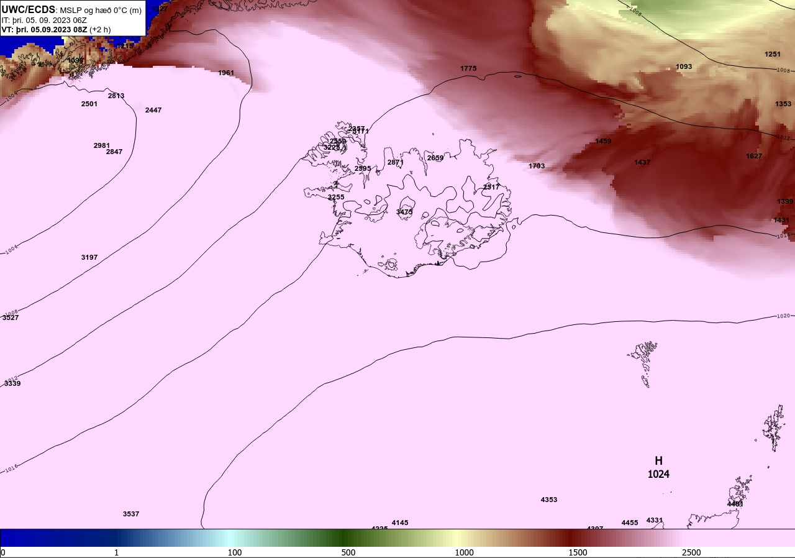Click the 1961 height label
795x558 pixels.
(226, 73)
